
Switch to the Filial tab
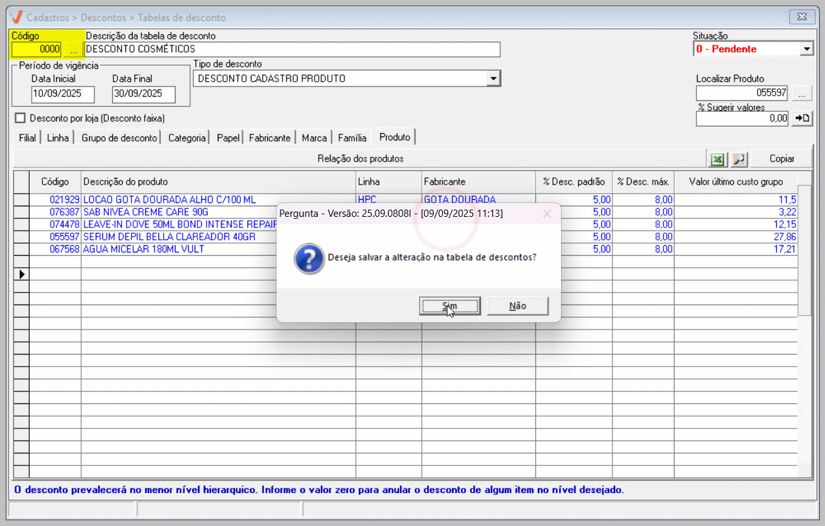(28, 138)
